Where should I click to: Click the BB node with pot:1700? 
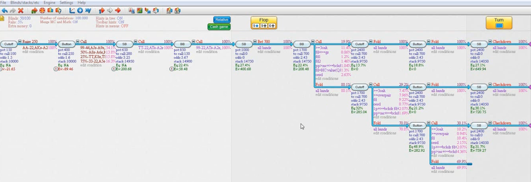[301, 44]
